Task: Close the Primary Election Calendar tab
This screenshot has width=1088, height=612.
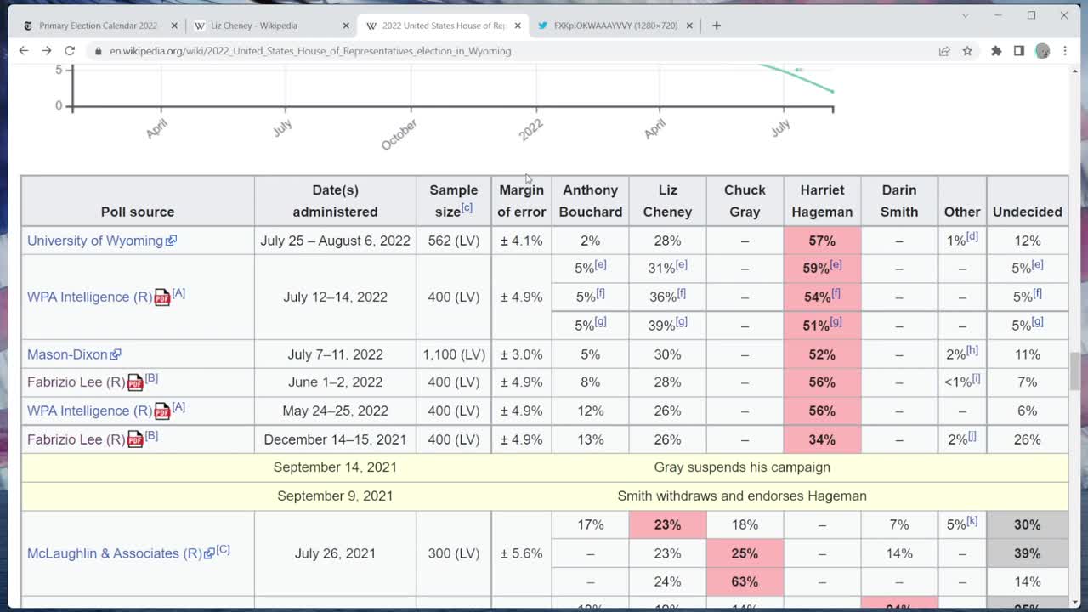Action: (x=174, y=25)
